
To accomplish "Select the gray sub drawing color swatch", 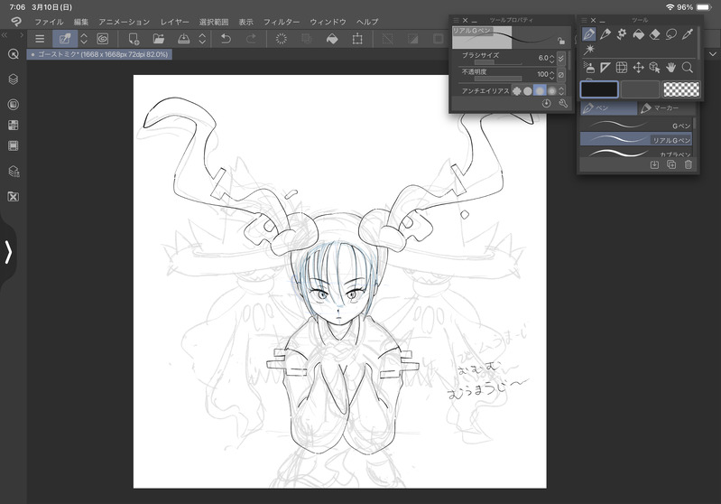I will [x=640, y=89].
